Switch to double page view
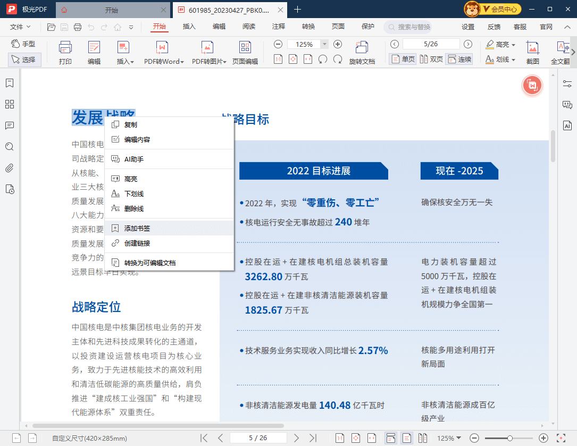Viewport: 577px width, 446px height. coord(431,59)
